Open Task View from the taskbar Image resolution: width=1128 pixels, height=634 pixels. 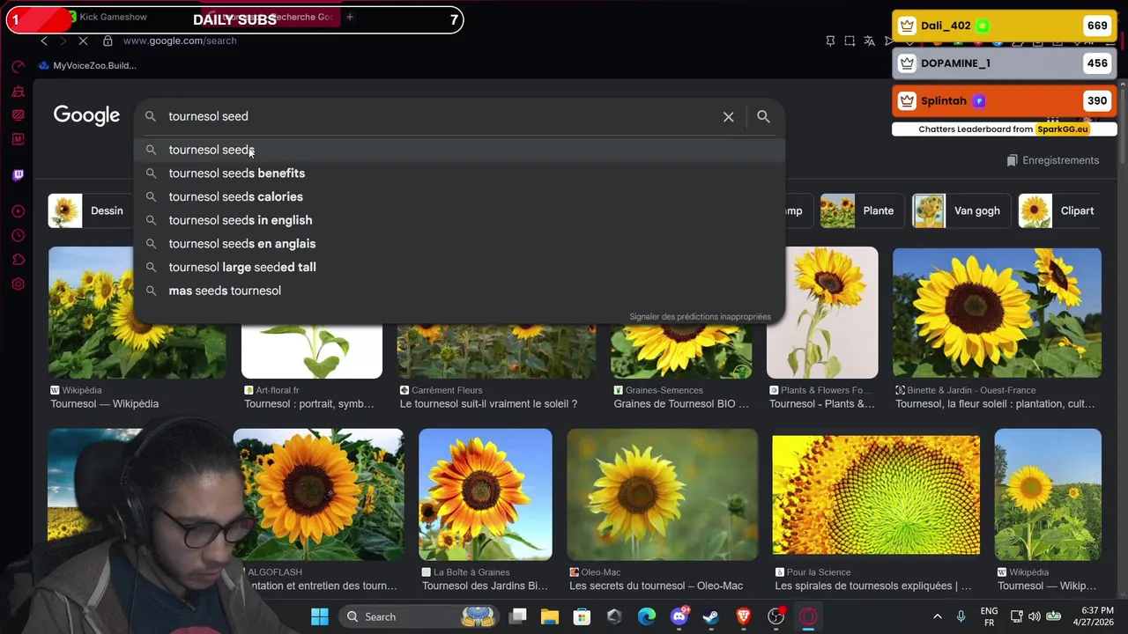tap(518, 616)
